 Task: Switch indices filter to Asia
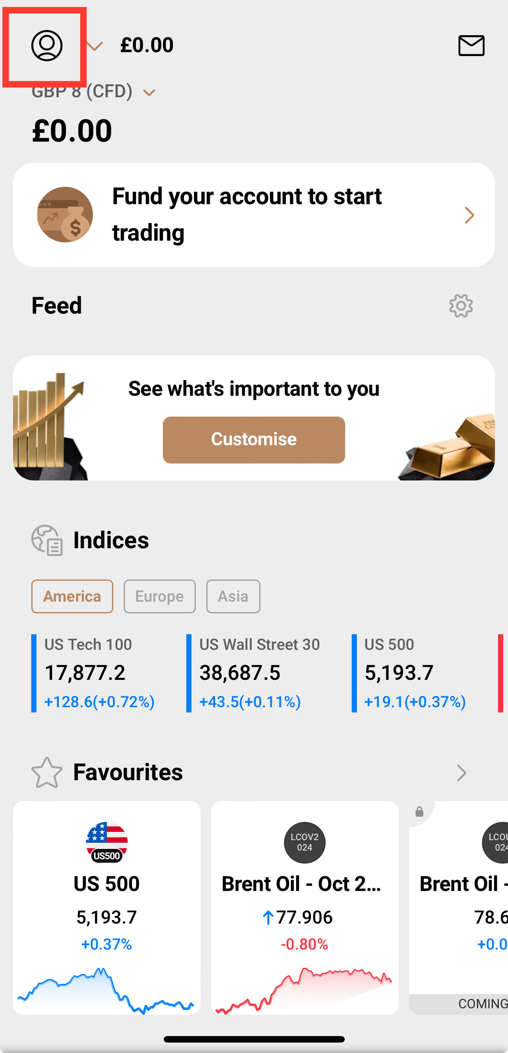coord(233,596)
